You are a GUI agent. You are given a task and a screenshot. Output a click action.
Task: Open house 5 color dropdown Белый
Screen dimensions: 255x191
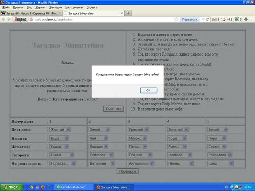tap(218, 129)
